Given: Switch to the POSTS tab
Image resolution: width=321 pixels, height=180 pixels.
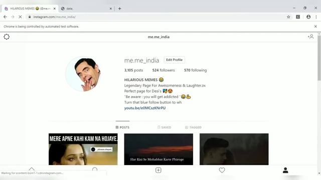Looking at the screenshot, I should [122, 127].
